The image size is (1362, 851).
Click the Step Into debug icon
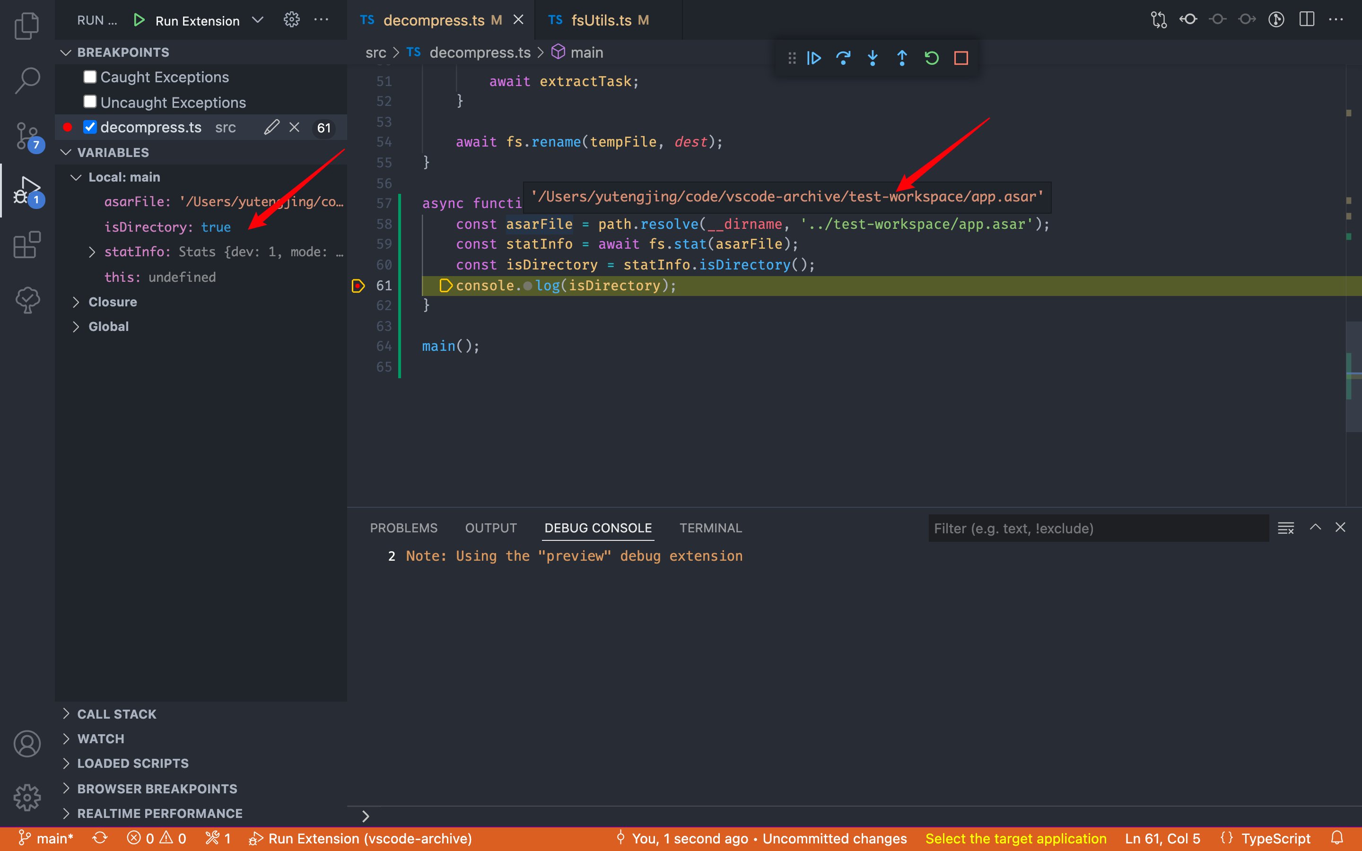point(873,57)
